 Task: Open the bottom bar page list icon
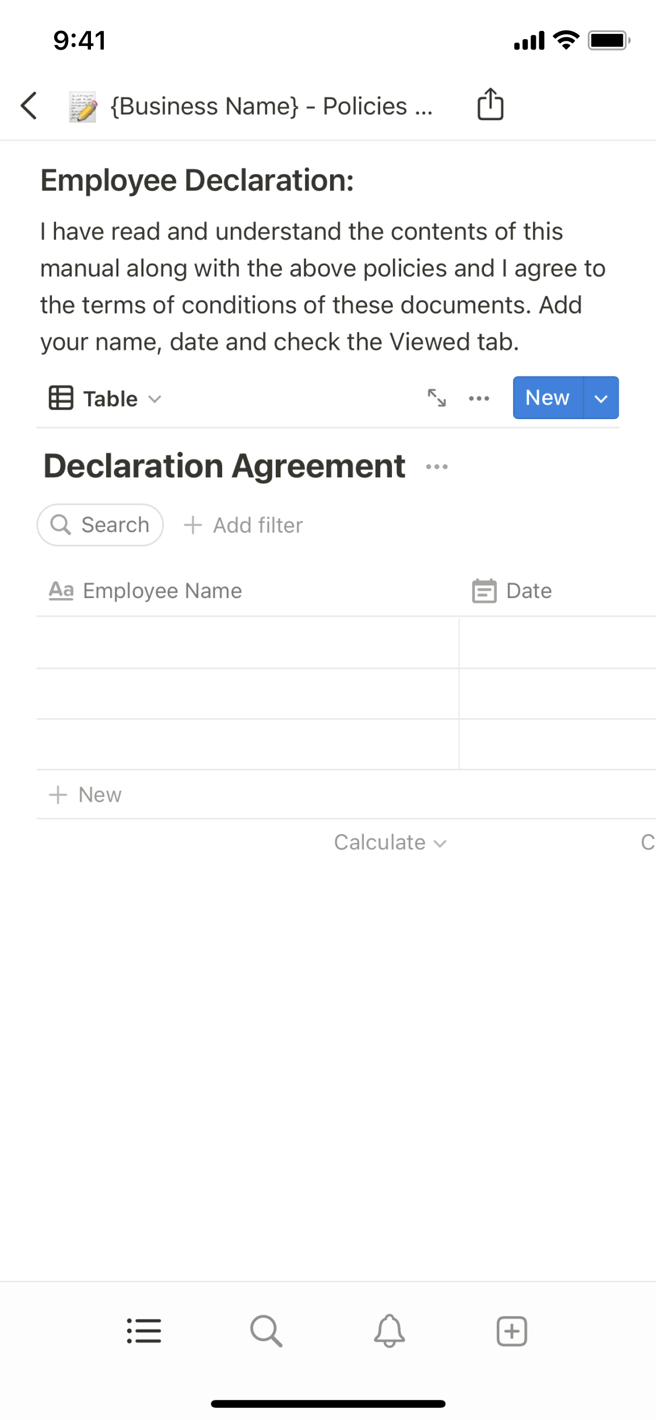coord(144,1331)
